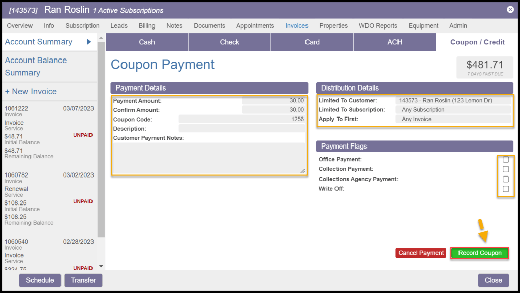Expand the Account Summary arrow
Image resolution: width=520 pixels, height=293 pixels.
89,42
